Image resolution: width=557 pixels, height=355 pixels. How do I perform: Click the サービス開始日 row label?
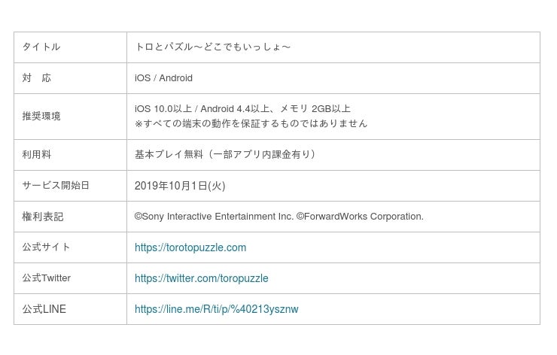coord(56,186)
